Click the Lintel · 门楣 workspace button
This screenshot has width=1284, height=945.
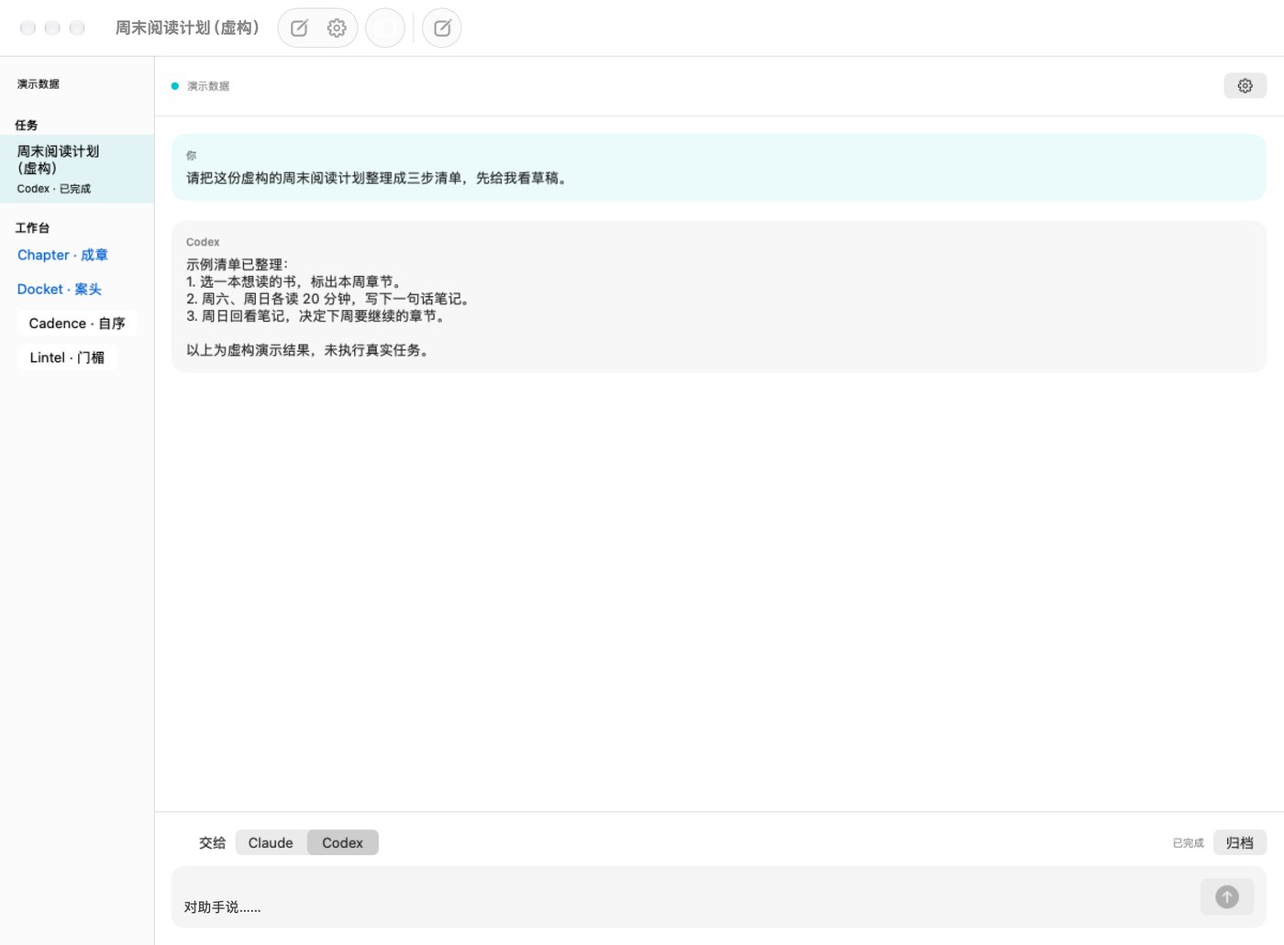tap(67, 357)
